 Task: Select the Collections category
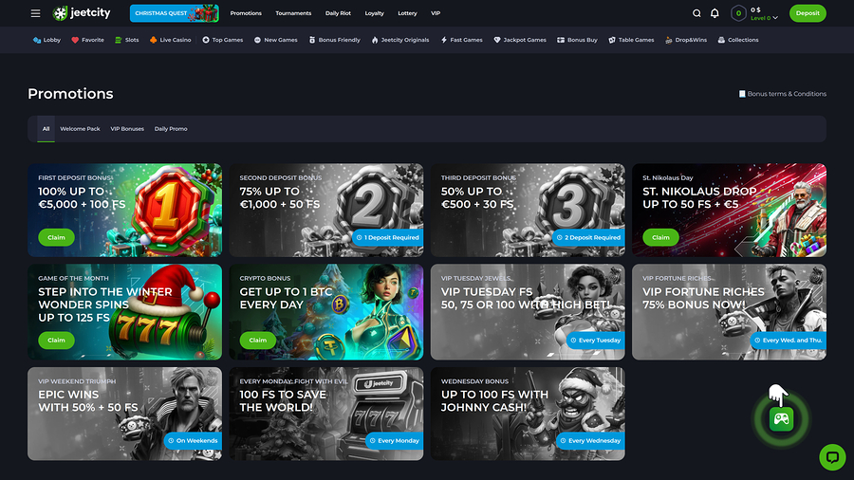click(738, 40)
